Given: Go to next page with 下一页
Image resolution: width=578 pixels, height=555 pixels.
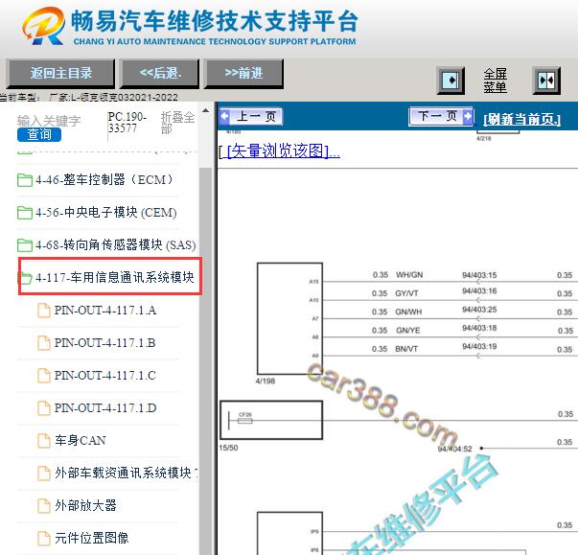Looking at the screenshot, I should [441, 117].
